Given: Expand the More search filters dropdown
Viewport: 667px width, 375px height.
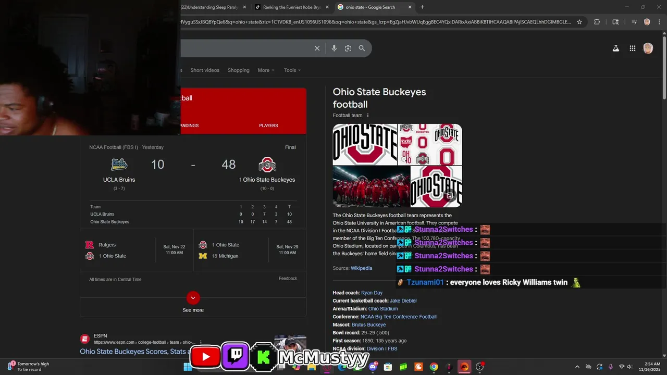Looking at the screenshot, I should tap(266, 70).
